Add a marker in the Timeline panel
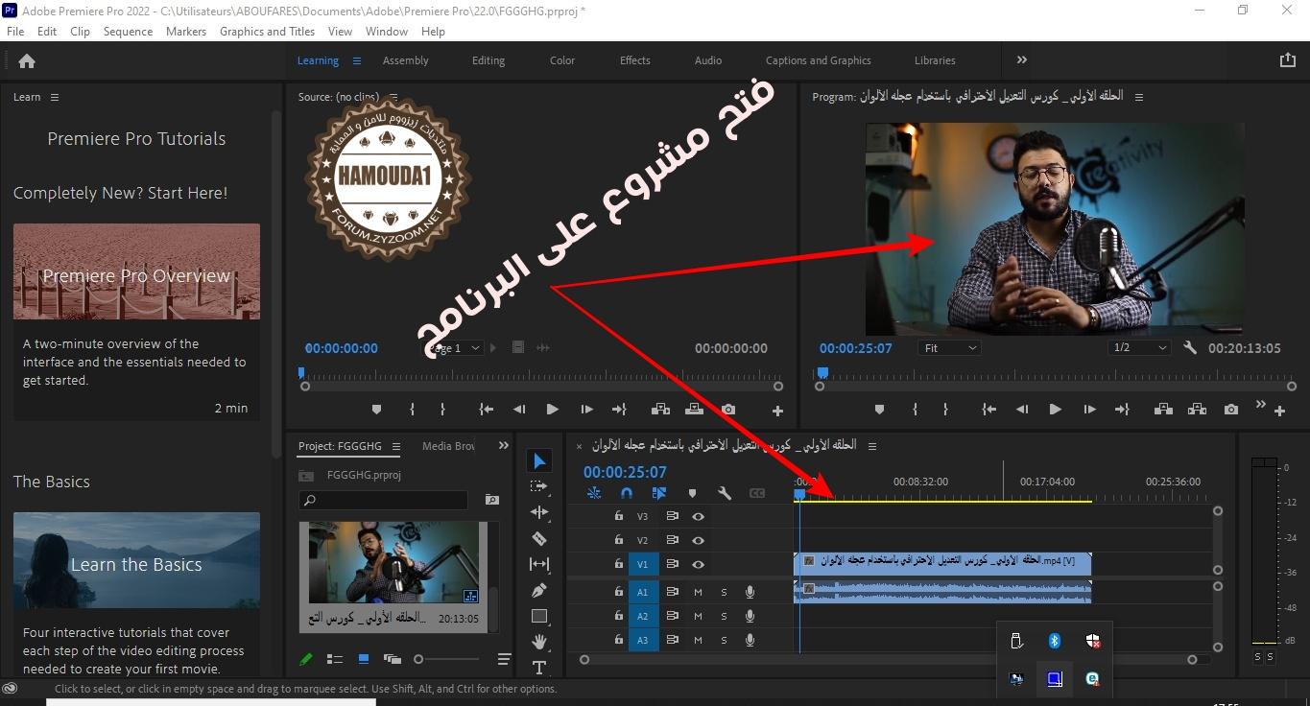This screenshot has width=1310, height=706. click(692, 493)
